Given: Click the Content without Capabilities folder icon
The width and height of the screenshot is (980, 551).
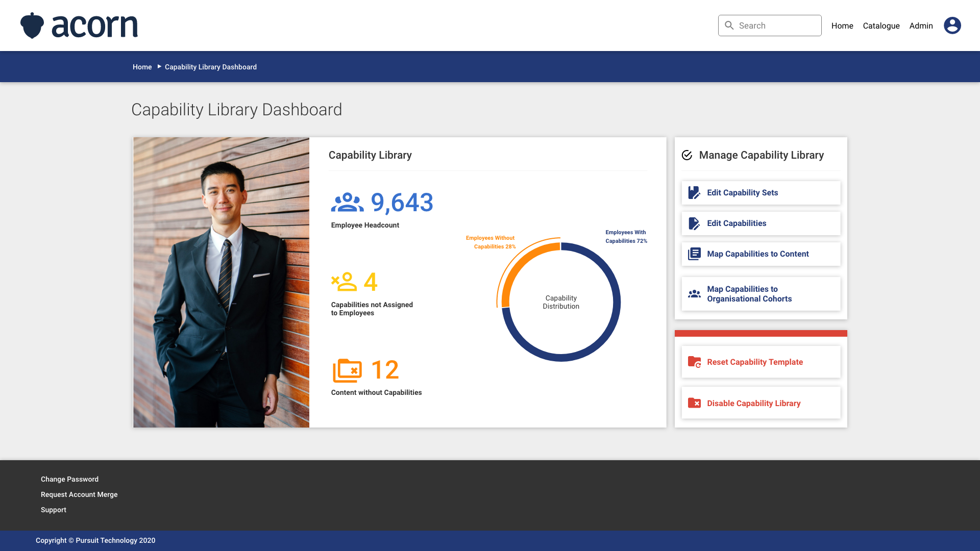Looking at the screenshot, I should 347,370.
